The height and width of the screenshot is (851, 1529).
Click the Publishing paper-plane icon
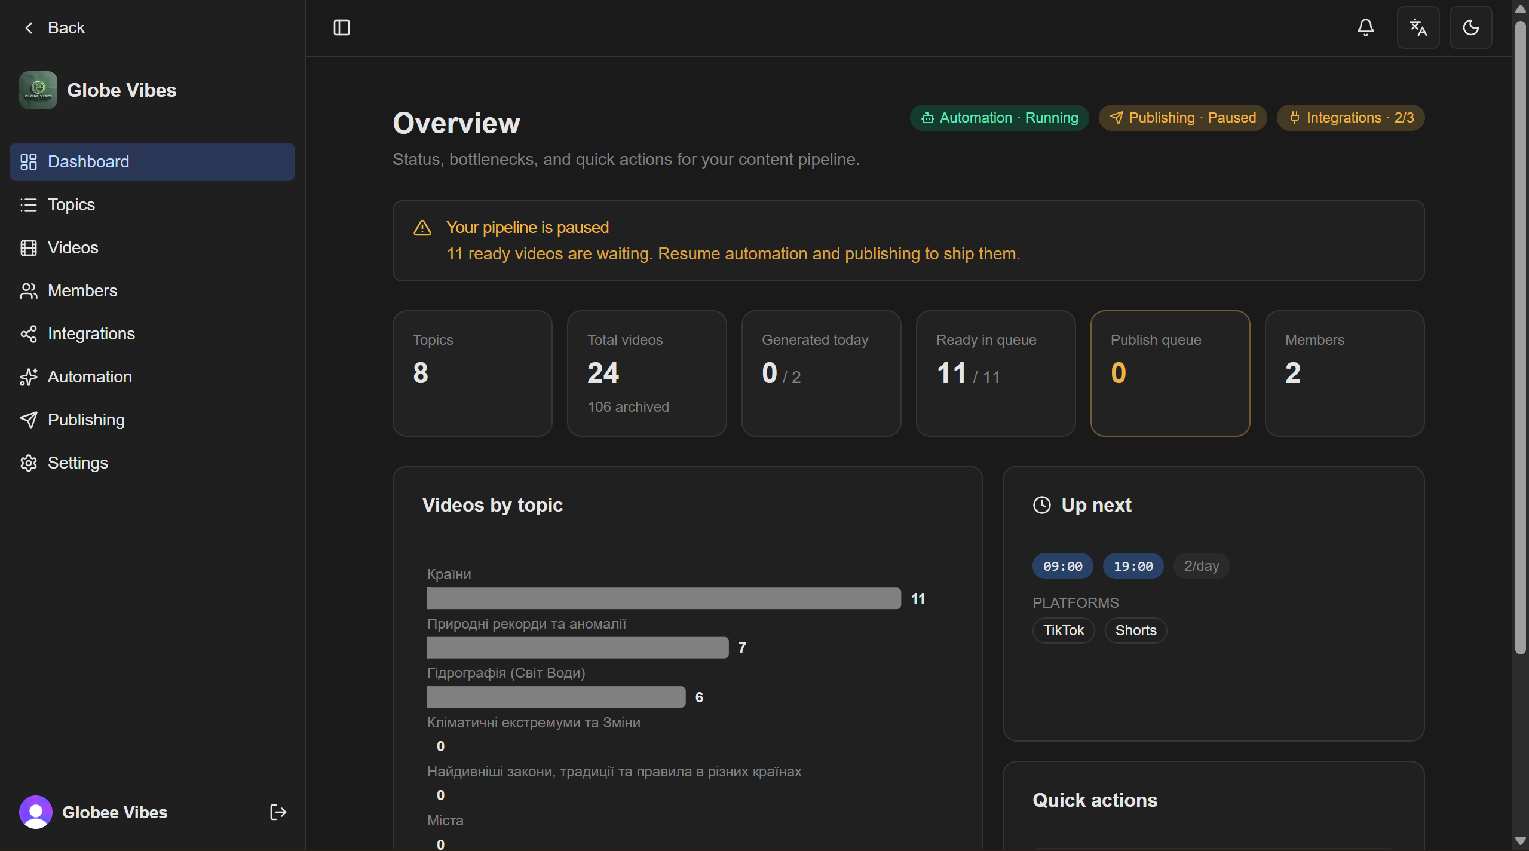29,420
